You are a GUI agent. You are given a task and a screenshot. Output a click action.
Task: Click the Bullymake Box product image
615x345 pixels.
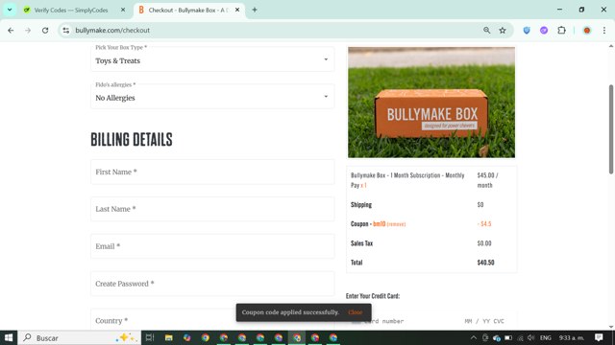tap(431, 103)
